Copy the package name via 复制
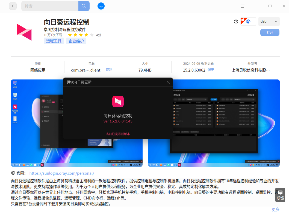This screenshot has width=289, height=215. pyautogui.click(x=109, y=70)
